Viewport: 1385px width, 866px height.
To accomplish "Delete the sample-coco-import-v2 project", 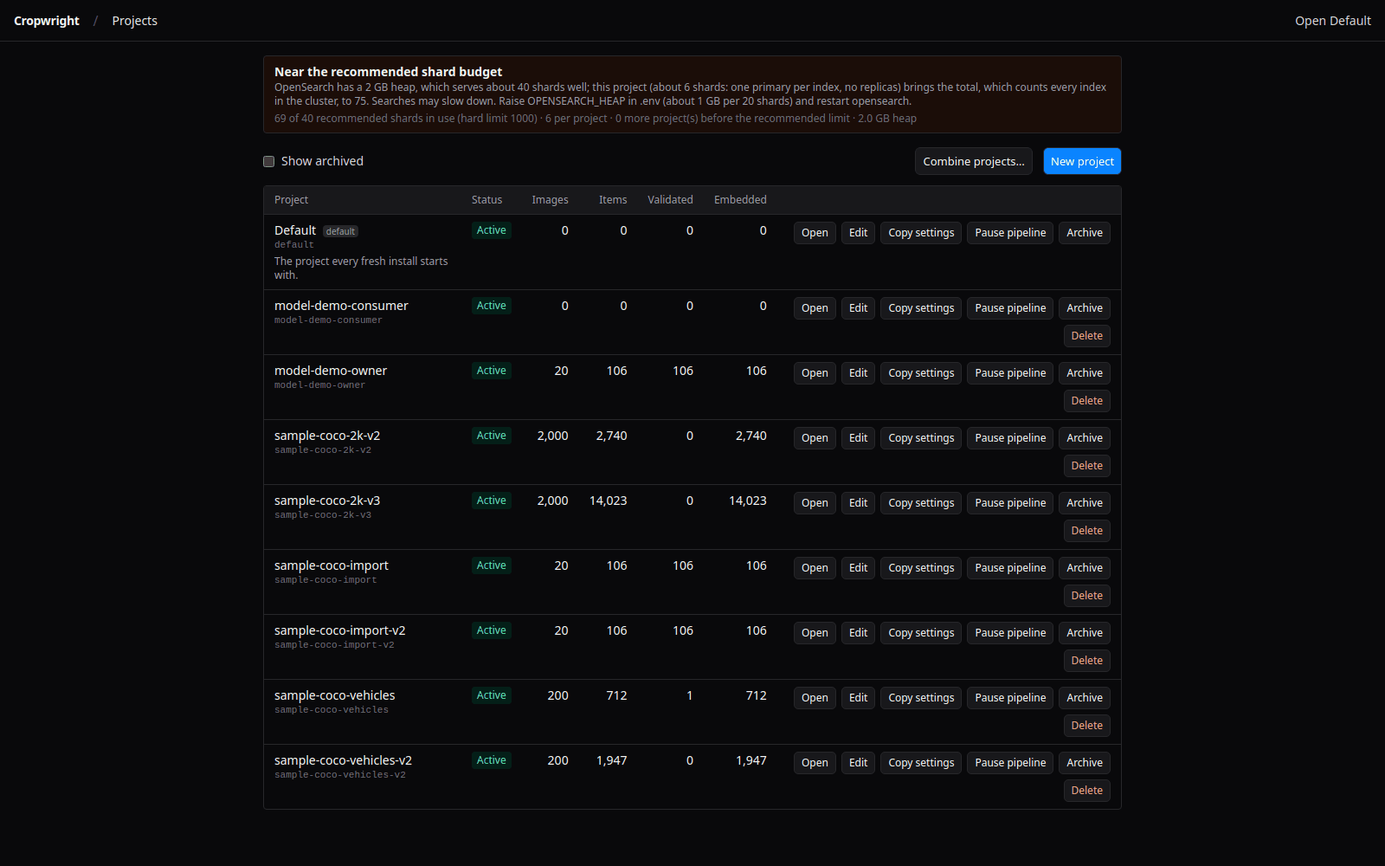I will 1086,661.
